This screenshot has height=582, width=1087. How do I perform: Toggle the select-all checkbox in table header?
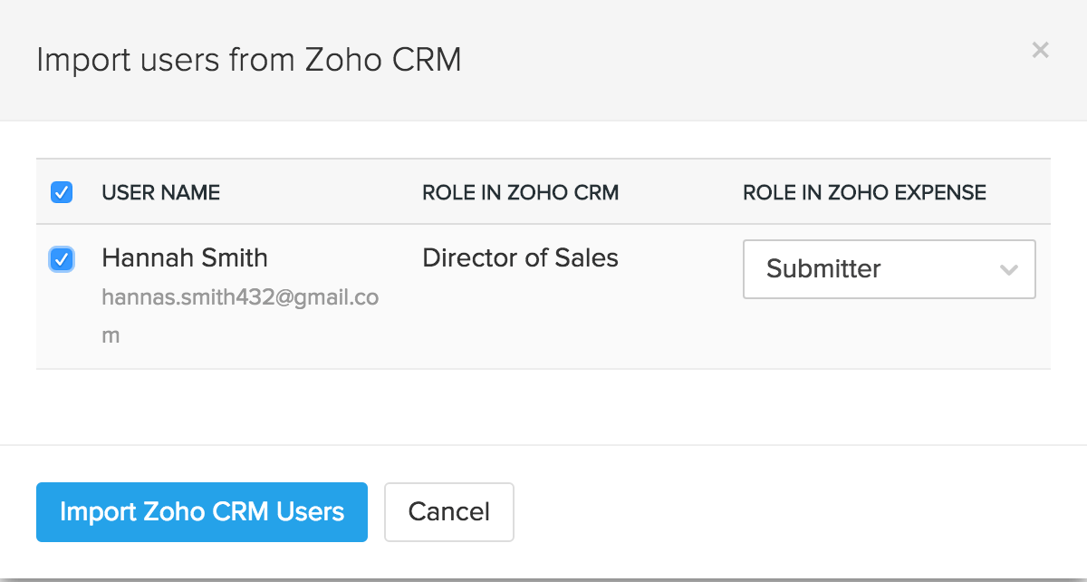(62, 192)
